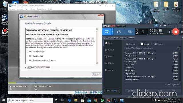
Task: Open Entrada menu in VirtualBox
Action: tap(32, 9)
